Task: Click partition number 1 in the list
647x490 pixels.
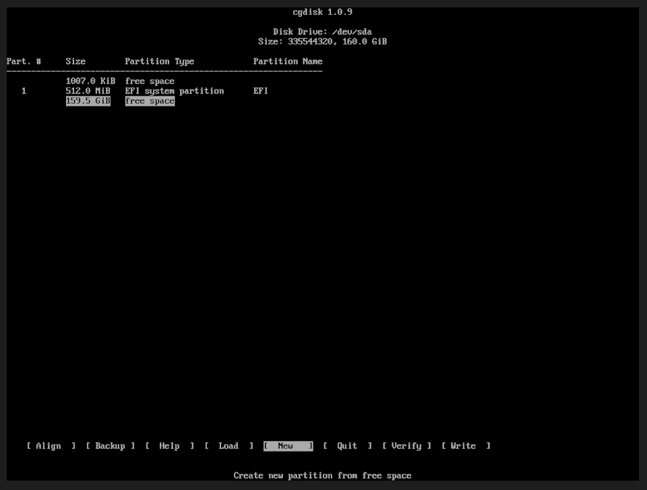Action: pos(24,91)
